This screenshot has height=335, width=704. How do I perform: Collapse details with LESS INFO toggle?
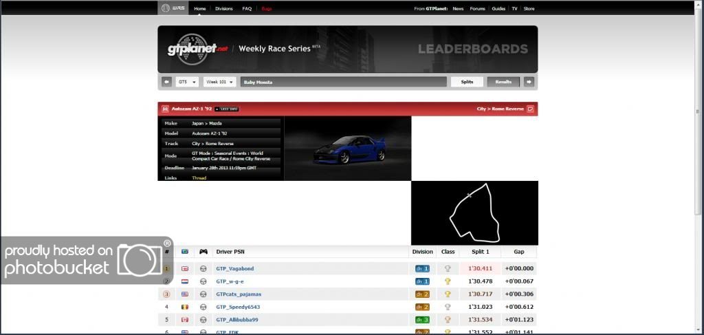pos(227,109)
